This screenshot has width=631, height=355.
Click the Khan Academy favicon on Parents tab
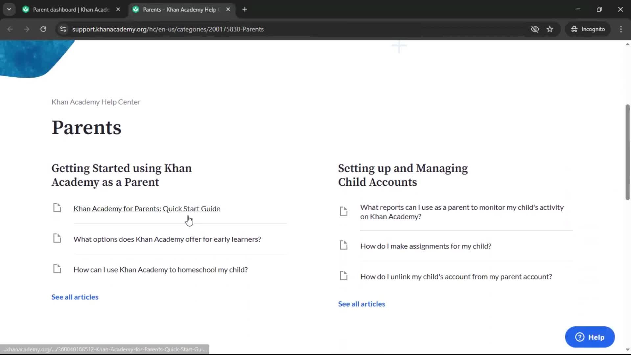point(136,10)
